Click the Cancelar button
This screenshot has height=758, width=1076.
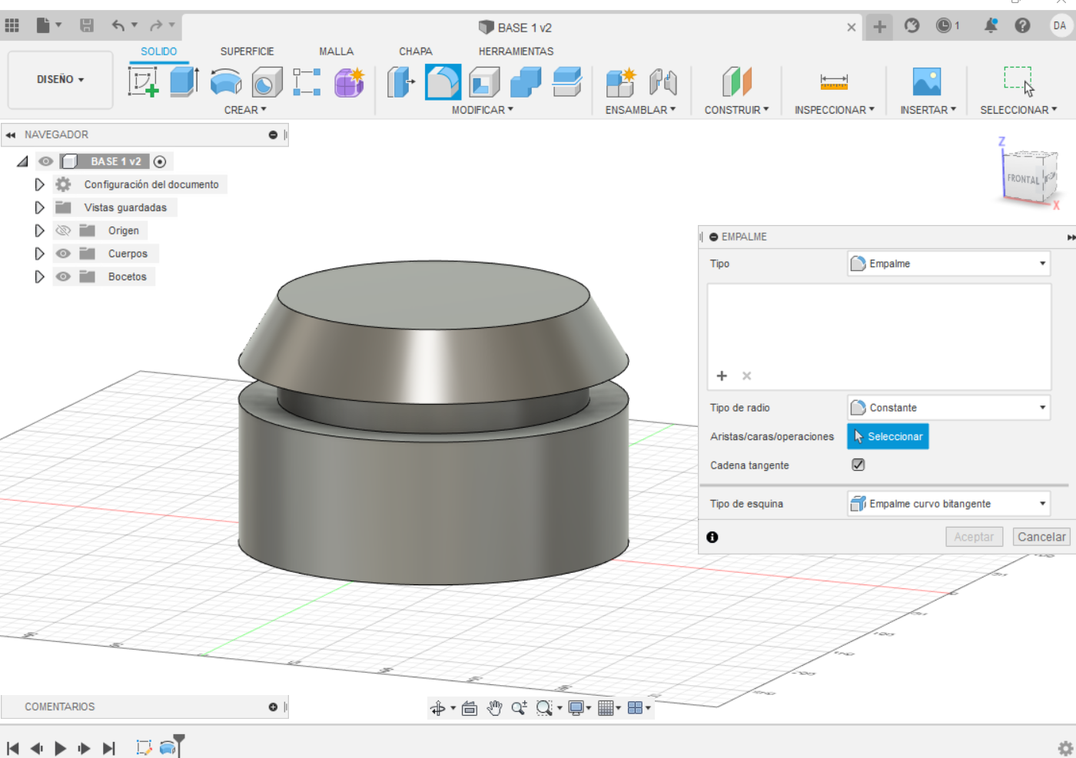click(x=1041, y=537)
